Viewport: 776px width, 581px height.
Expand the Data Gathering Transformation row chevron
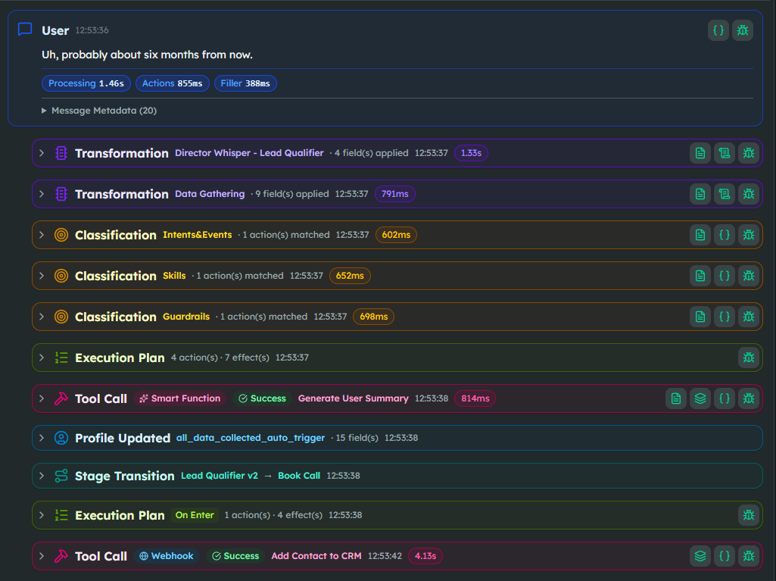pyautogui.click(x=42, y=194)
